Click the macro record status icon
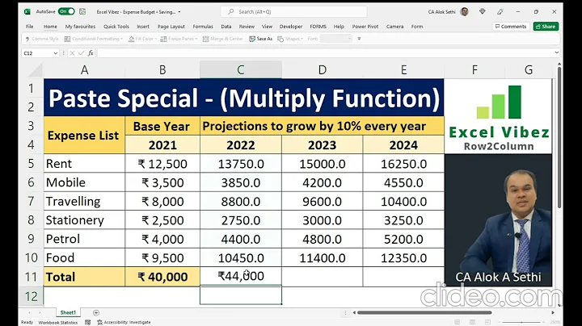The height and width of the screenshot is (326, 582). click(x=87, y=322)
